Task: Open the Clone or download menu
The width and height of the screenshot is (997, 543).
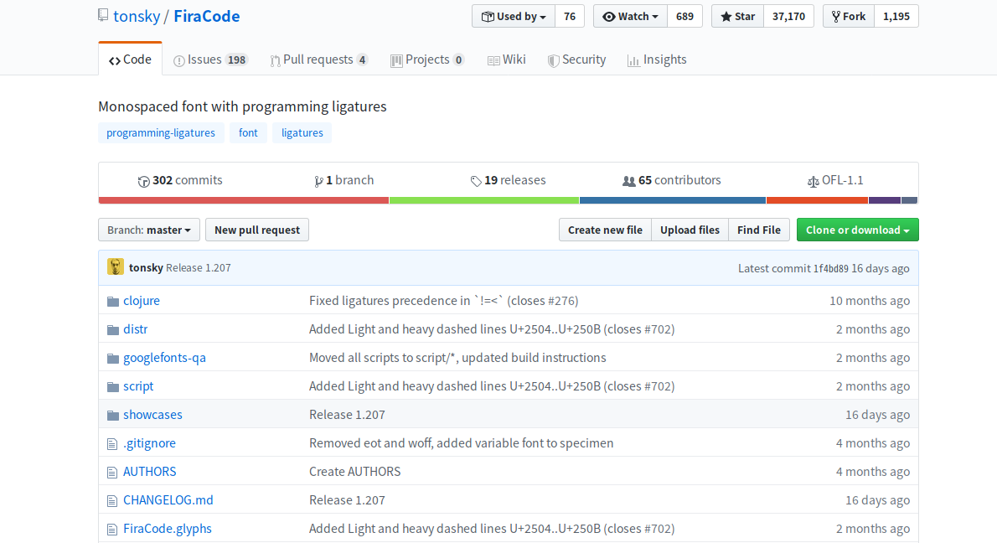Action: 857,230
